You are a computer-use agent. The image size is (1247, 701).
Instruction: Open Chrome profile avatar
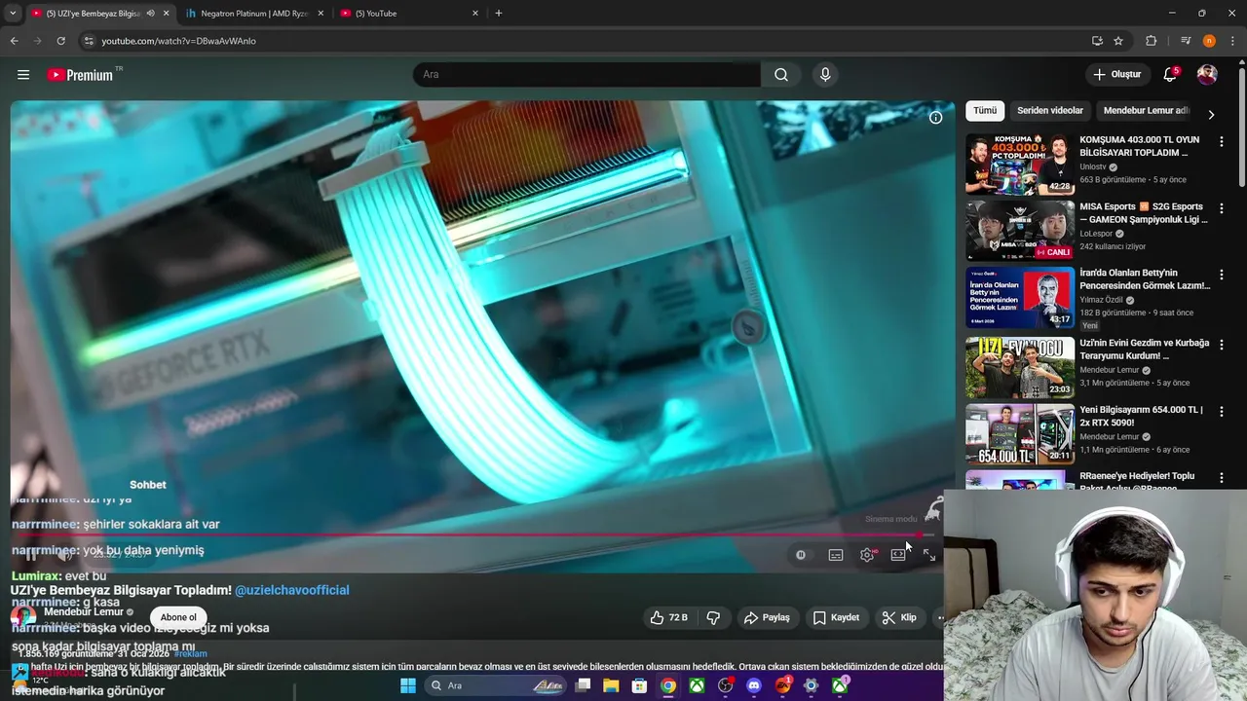(1209, 41)
